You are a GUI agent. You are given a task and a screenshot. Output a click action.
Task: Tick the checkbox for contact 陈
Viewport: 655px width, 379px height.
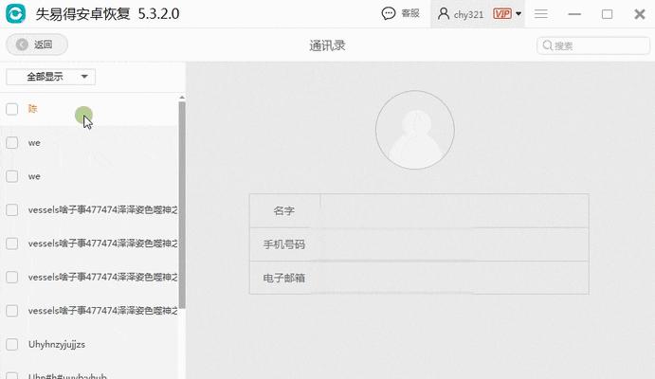pos(12,109)
